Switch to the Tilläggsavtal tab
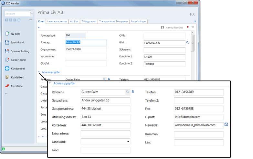The image size is (253, 159). tap(89, 21)
